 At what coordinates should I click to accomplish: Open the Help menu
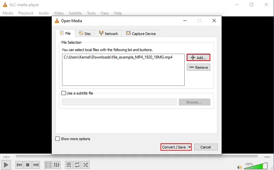point(118,13)
